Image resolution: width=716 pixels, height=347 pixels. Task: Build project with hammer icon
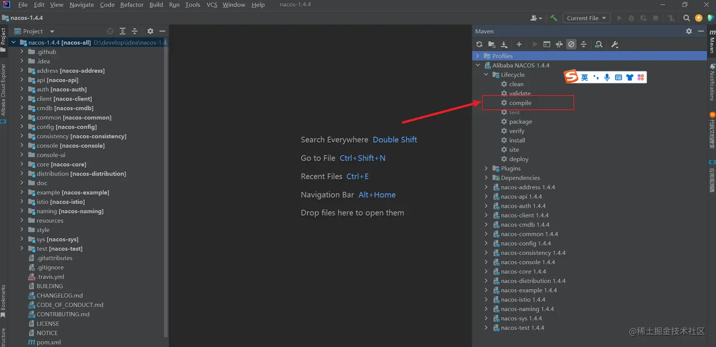pyautogui.click(x=554, y=18)
